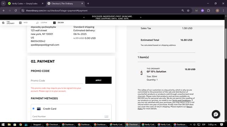Switch to first Checkout taskbar window
This screenshot has width=227, height=127.
click(x=53, y=125)
